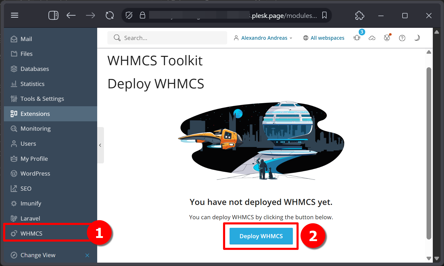Click the WHMCS Toolkit heading
Screen dimensions: 444x266
(x=155, y=61)
